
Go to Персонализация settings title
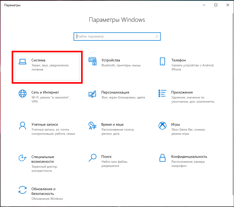click(115, 92)
